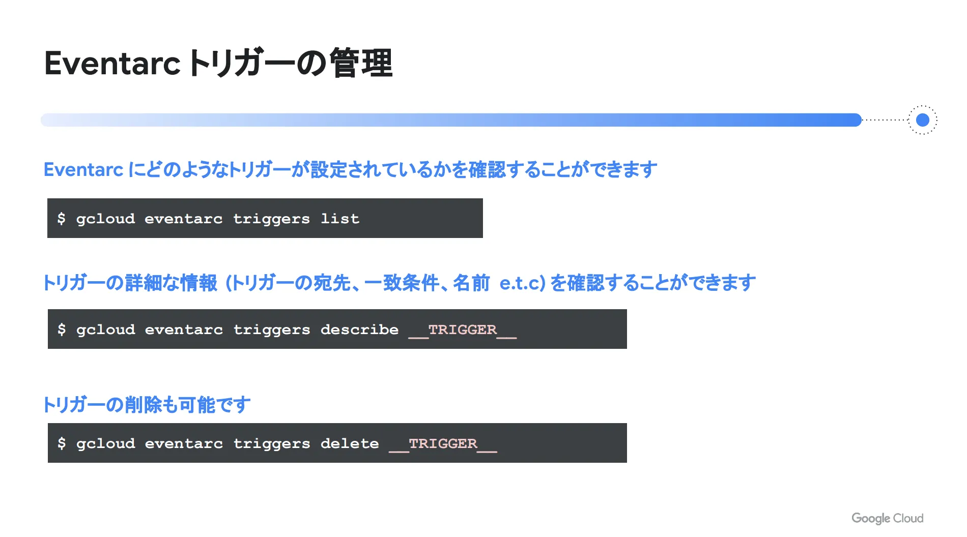Click the blue dot at progress bar end
This screenshot has width=967, height=537.
click(922, 120)
